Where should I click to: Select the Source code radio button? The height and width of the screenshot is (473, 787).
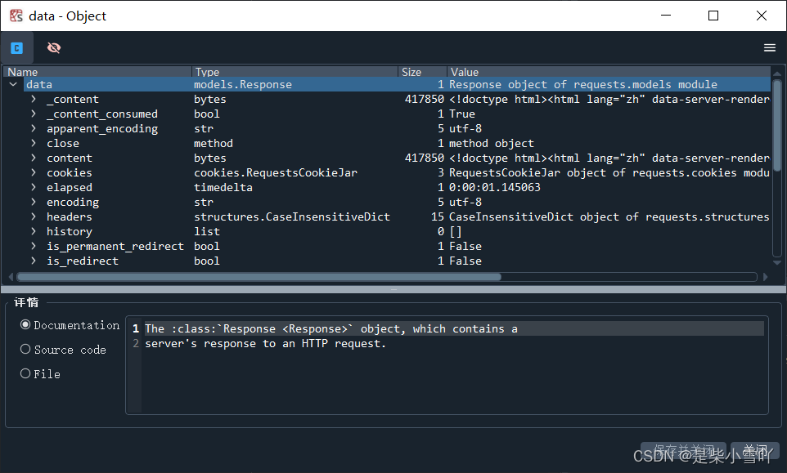(x=27, y=350)
